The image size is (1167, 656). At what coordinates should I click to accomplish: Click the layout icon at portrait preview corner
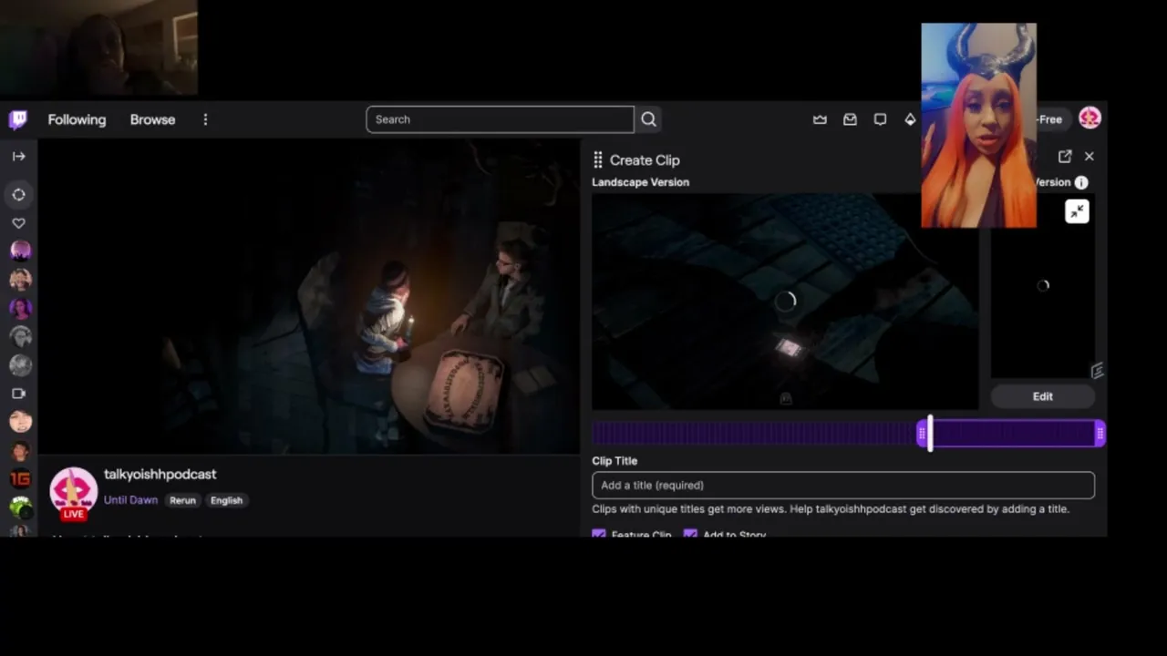(1097, 370)
